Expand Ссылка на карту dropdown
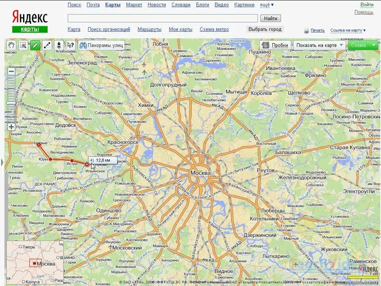Screen dimensions: 381x286 348,31
